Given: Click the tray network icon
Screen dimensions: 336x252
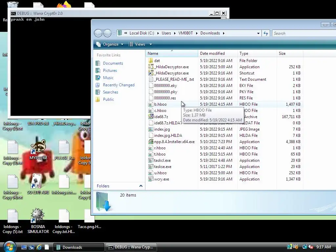Looking at the screenshot, I should click(x=304, y=247).
